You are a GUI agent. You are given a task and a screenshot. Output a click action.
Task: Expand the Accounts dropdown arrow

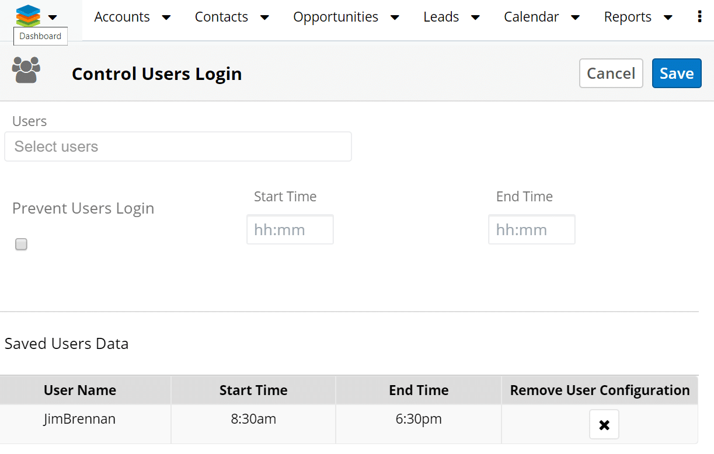[x=166, y=18]
